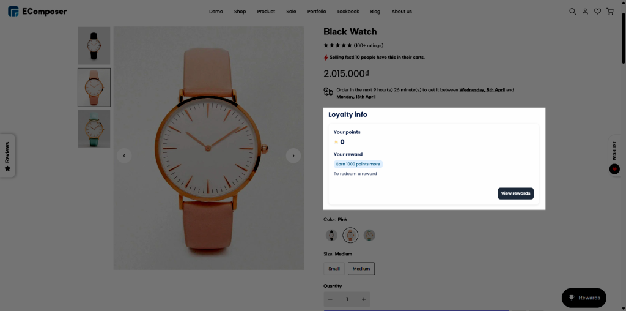
Task: Select the black watch thumbnail image
Action: [94, 45]
